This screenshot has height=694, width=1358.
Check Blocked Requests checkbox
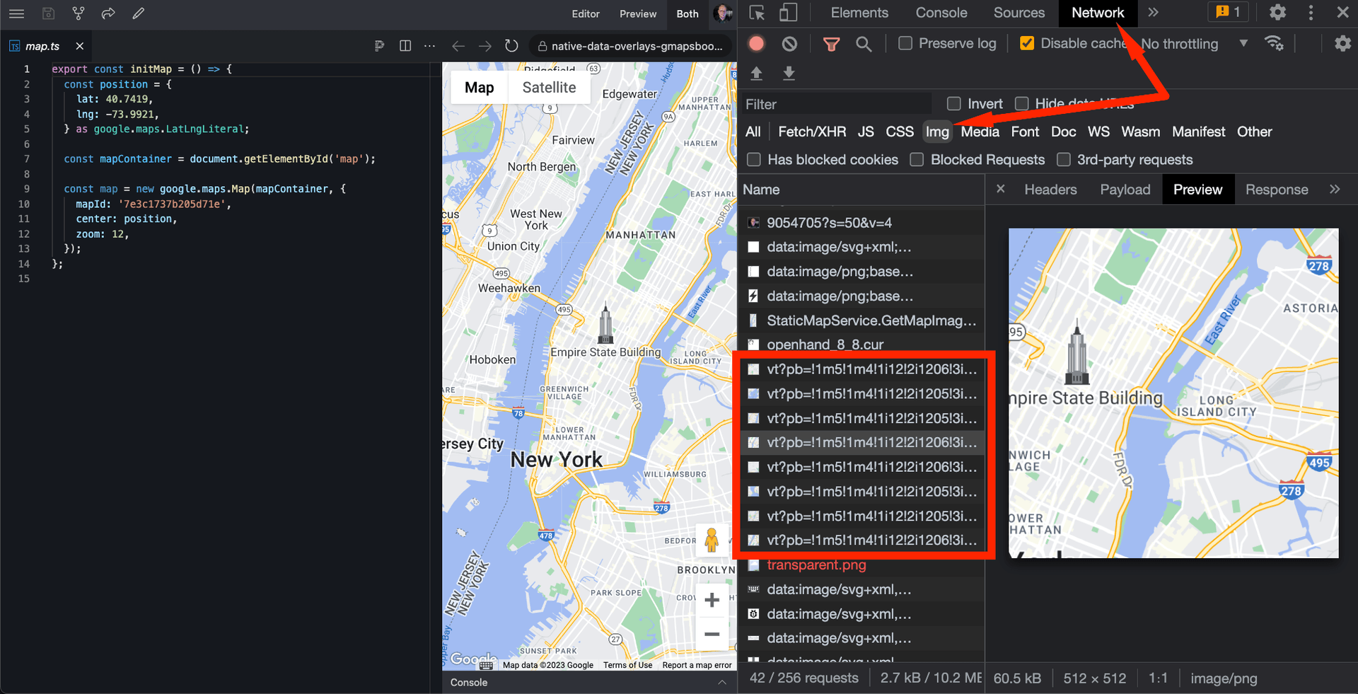(x=917, y=160)
